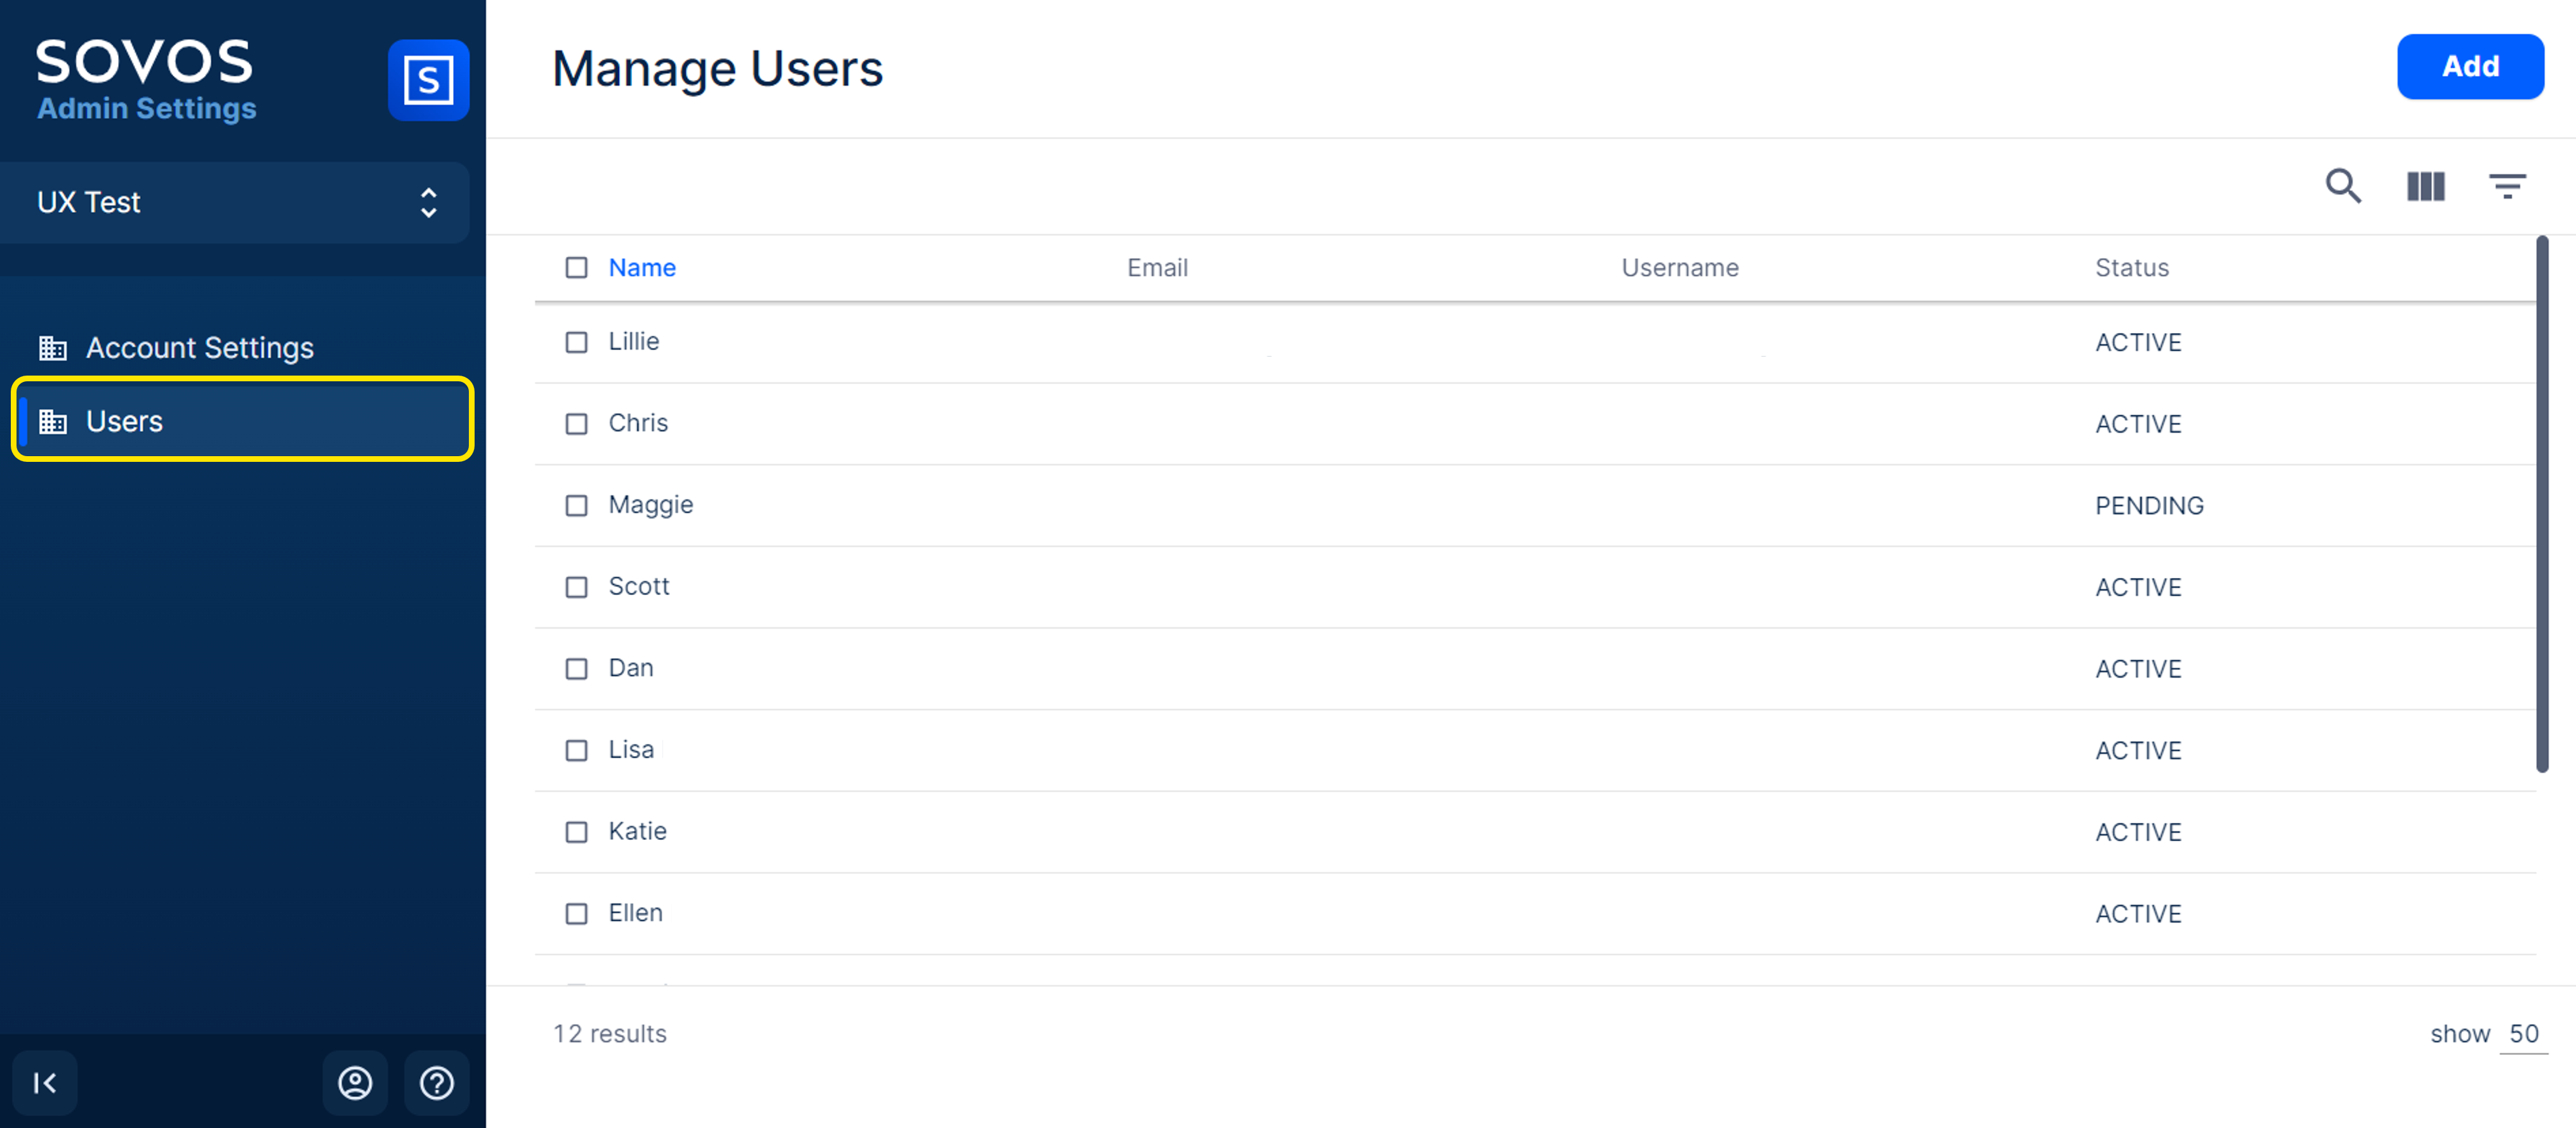Image resolution: width=2576 pixels, height=1128 pixels.
Task: Select the header checkbox to select all
Action: coord(577,265)
